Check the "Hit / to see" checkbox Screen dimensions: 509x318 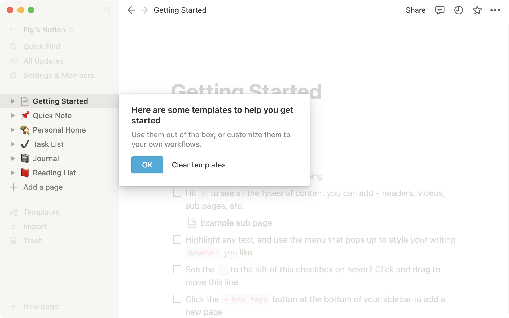(x=177, y=193)
